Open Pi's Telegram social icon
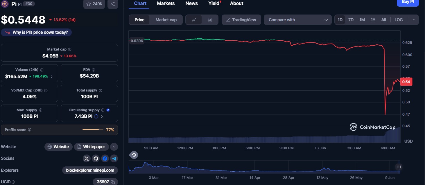425x185 pixels. [114, 158]
